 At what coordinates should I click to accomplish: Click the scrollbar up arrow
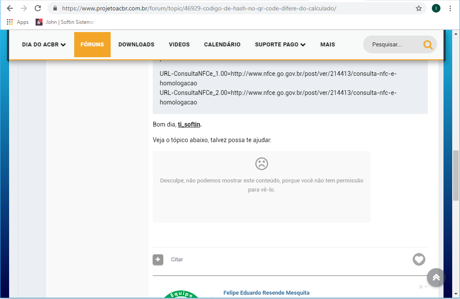coord(456,34)
